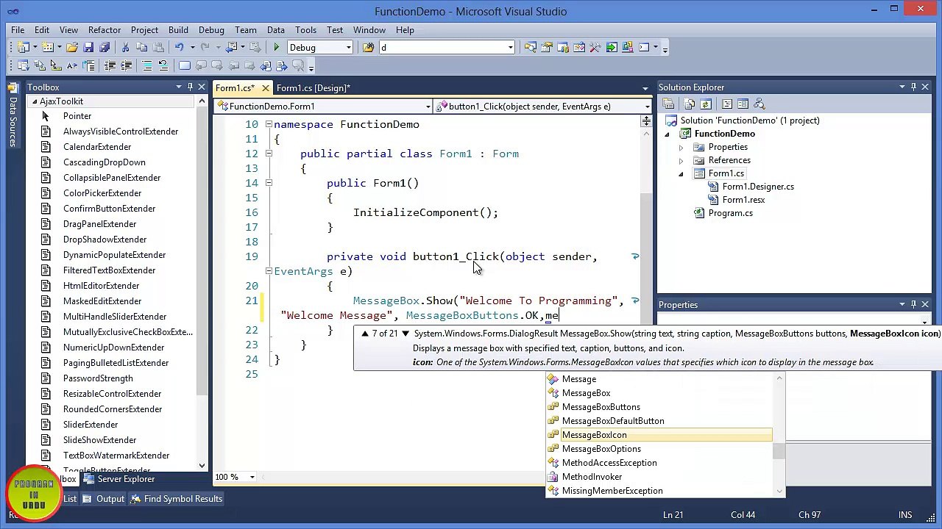This screenshot has width=942, height=529.
Task: Click Properties icon in Solution Explorer toolbar
Action: [668, 104]
